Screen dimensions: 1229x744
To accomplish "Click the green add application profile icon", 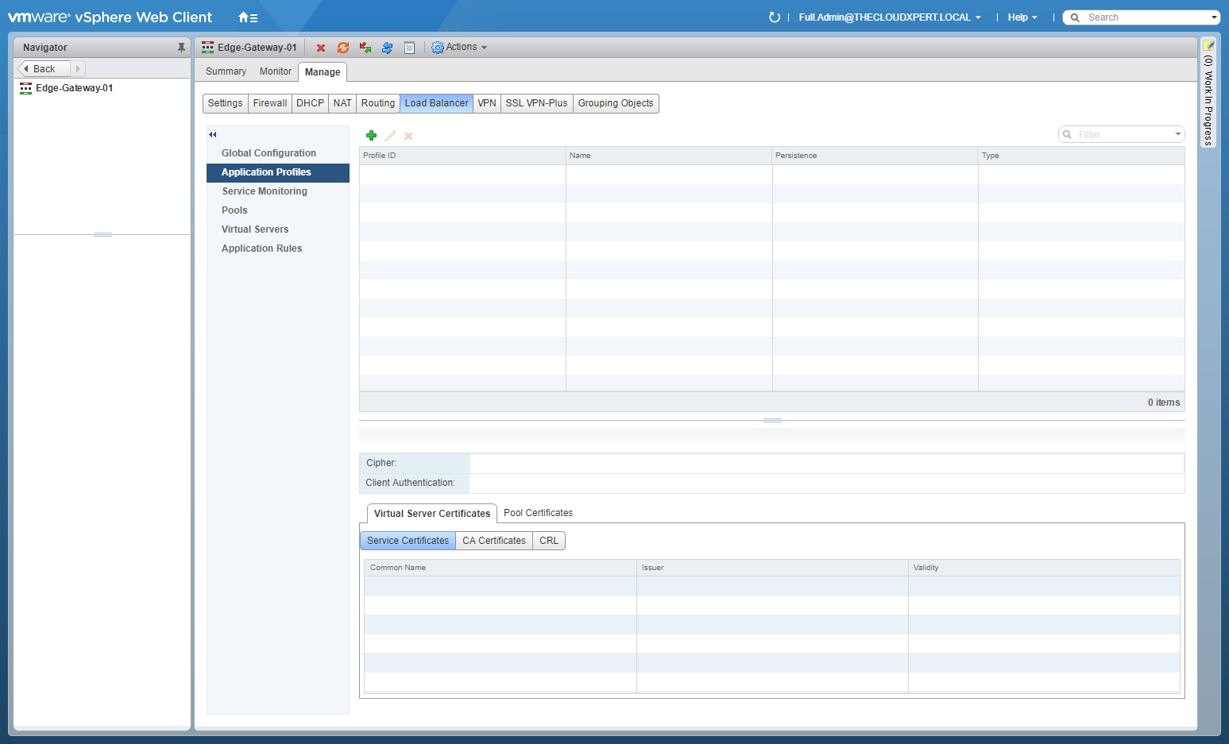I will coord(371,136).
